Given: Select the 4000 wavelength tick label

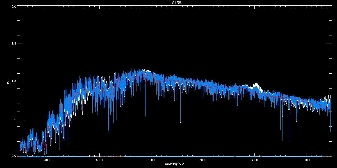Looking at the screenshot, I should coord(48,160).
